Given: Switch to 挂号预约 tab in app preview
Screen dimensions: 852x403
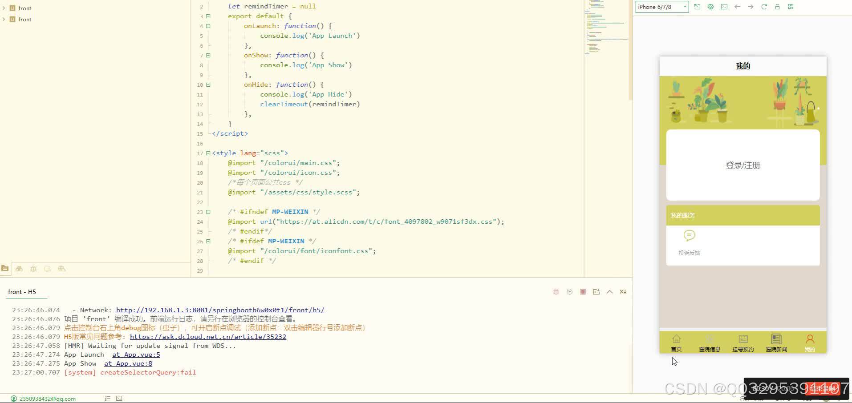Looking at the screenshot, I should click(x=743, y=343).
